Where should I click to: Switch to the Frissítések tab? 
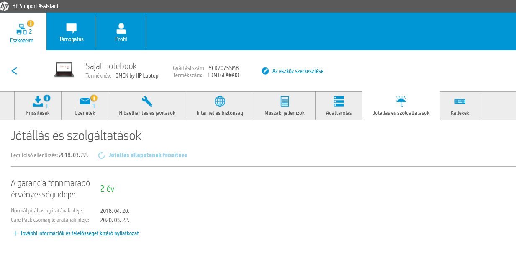pyautogui.click(x=38, y=106)
